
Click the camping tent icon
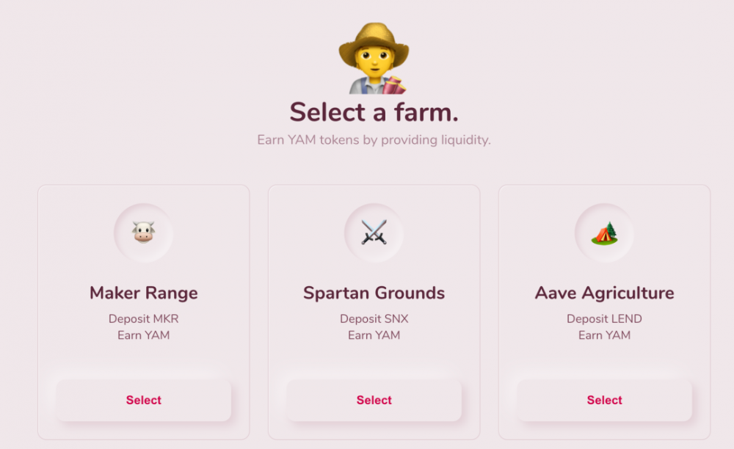604,233
